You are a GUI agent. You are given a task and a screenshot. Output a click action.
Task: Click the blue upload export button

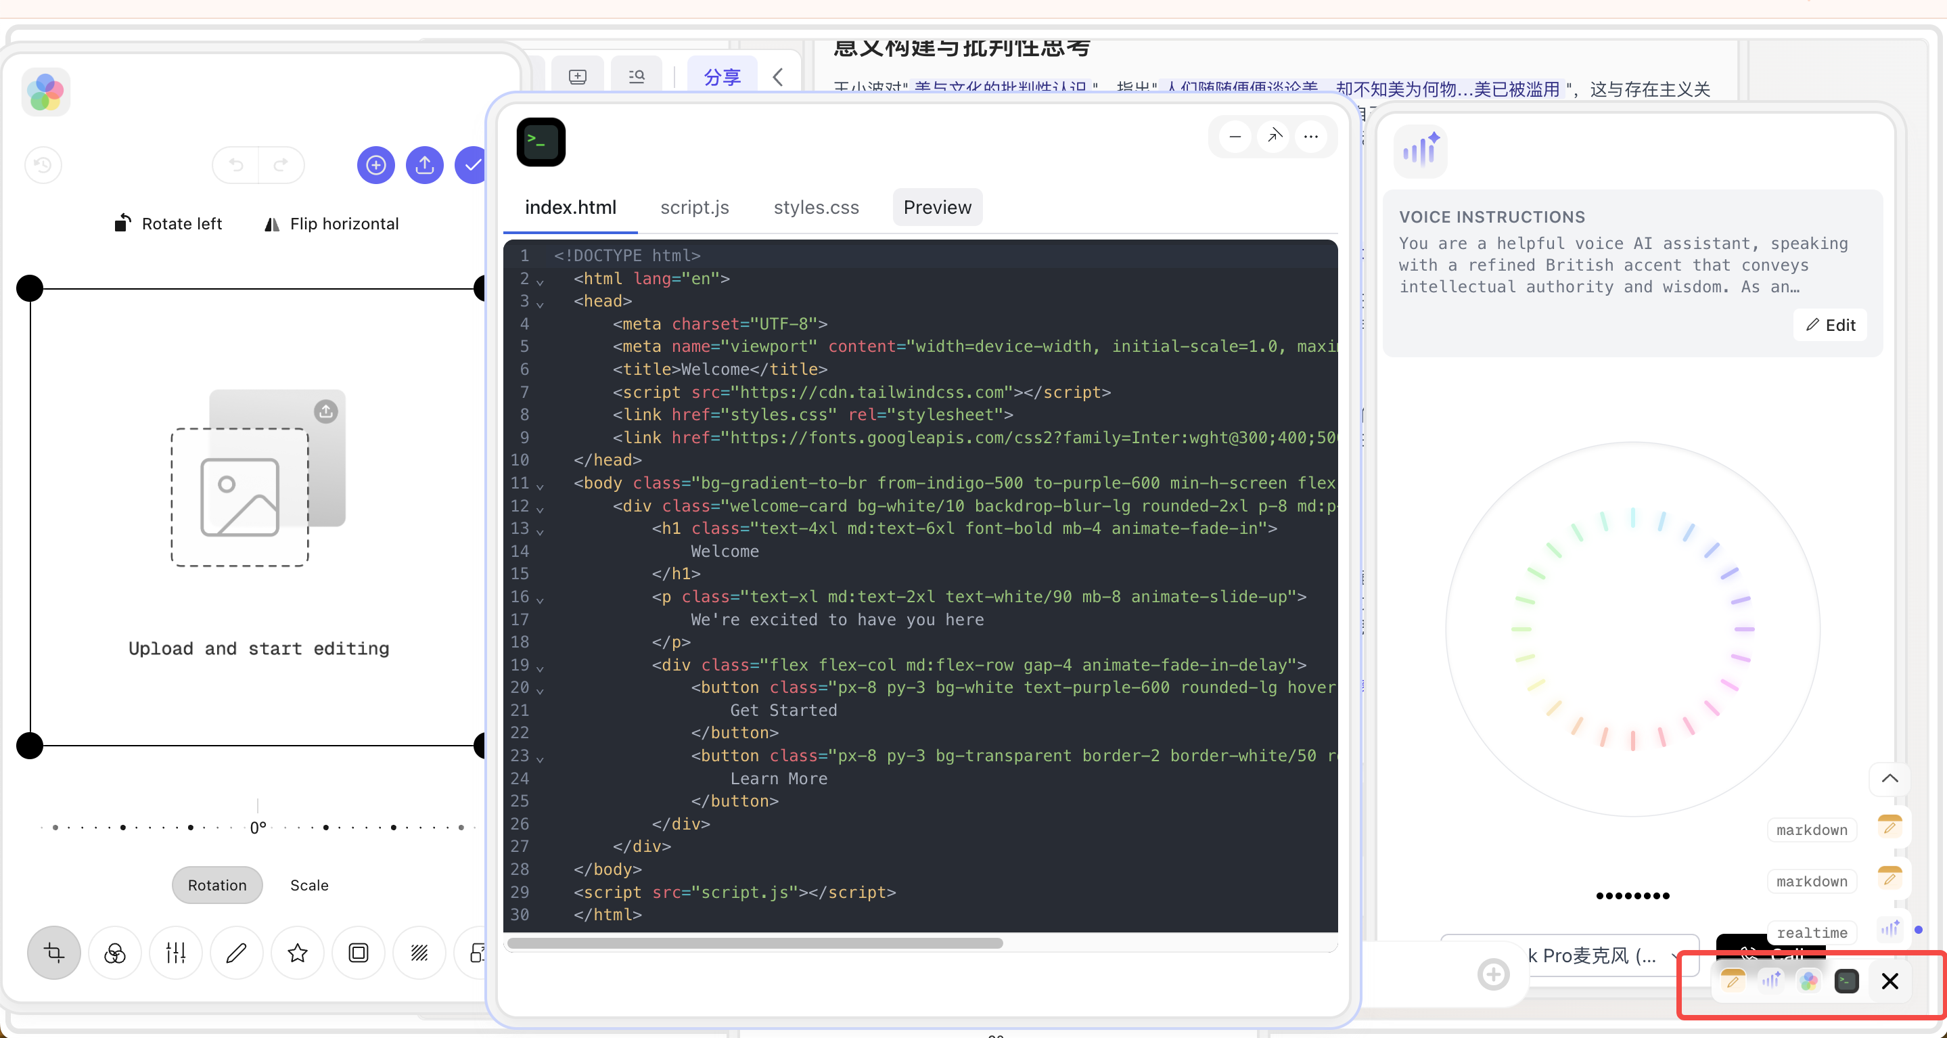[x=425, y=165]
